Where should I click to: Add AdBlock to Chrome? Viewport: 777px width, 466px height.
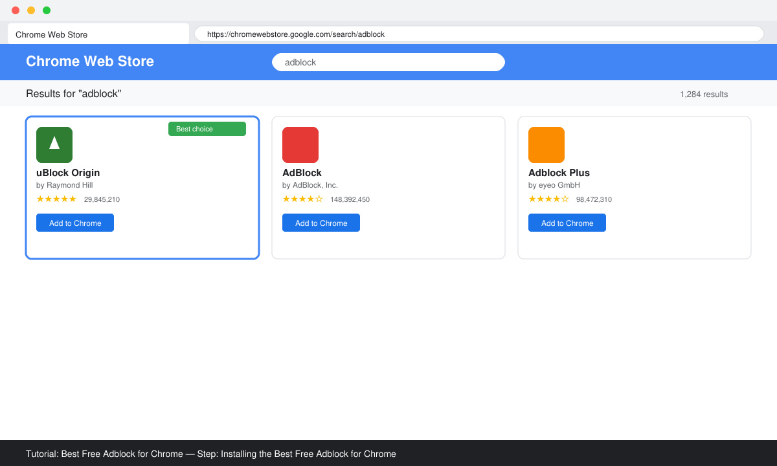pyautogui.click(x=321, y=223)
